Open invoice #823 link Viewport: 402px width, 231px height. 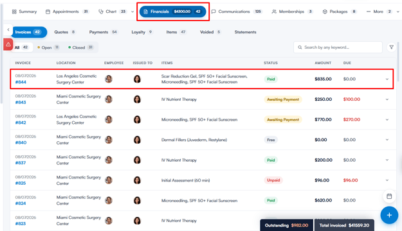[21, 223]
